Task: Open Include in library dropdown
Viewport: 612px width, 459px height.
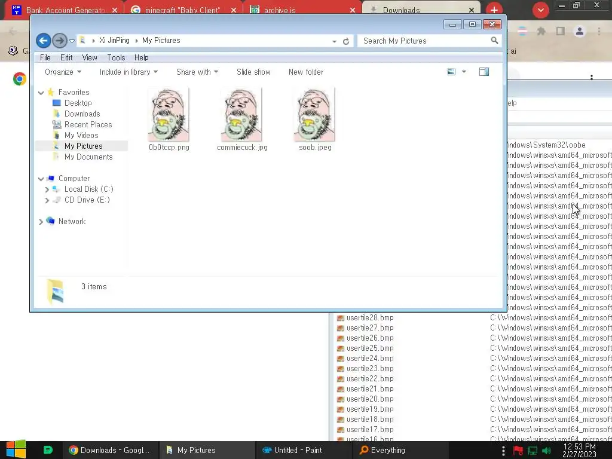Action: (x=128, y=72)
